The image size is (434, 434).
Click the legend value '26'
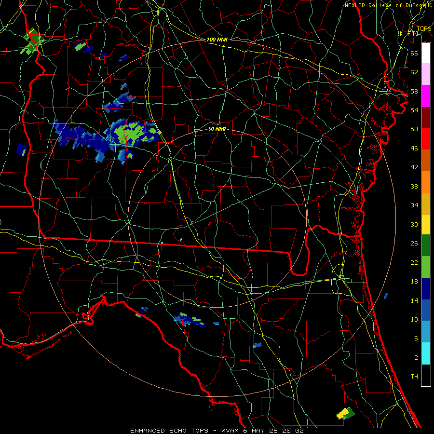pyautogui.click(x=414, y=244)
